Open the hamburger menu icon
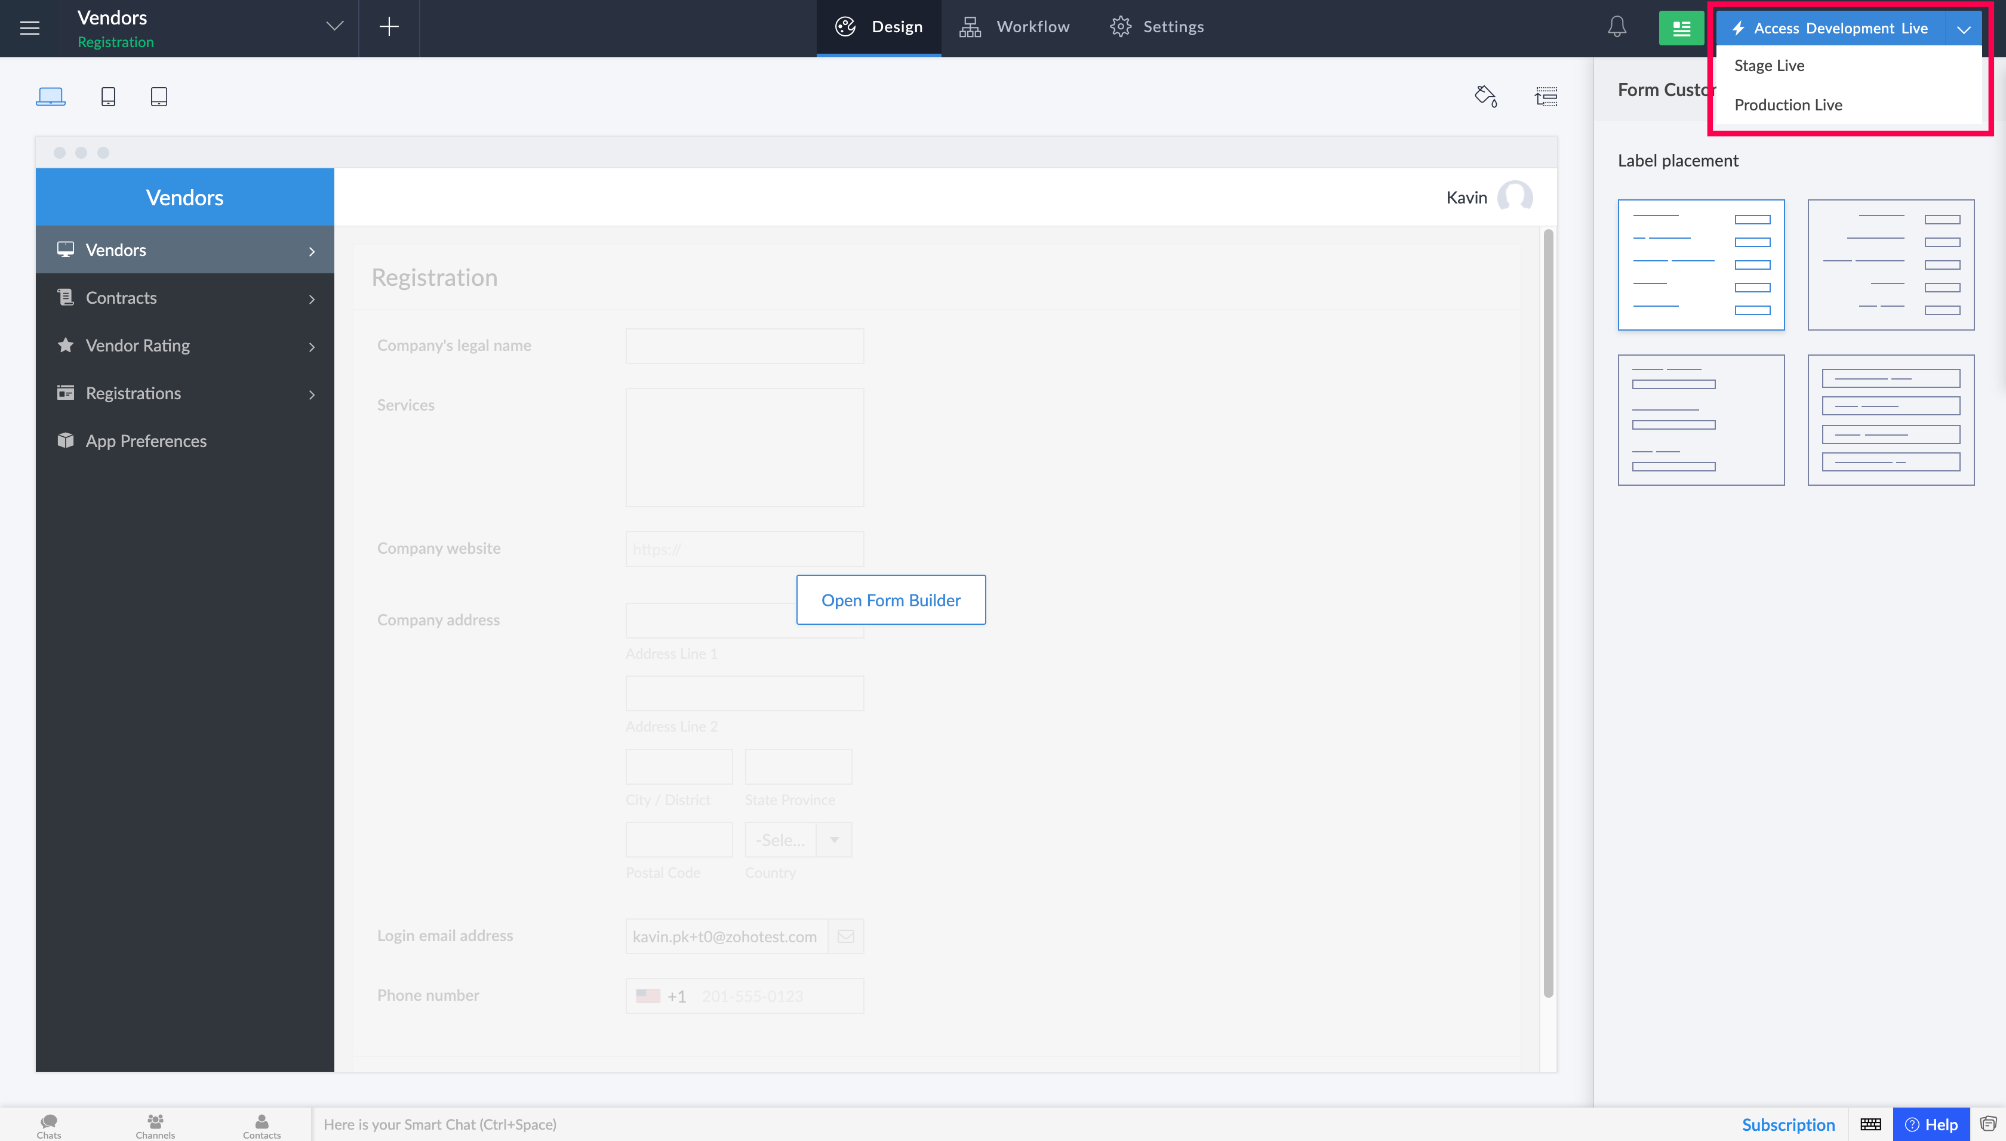Screen dimensions: 2006x1141 [30, 28]
